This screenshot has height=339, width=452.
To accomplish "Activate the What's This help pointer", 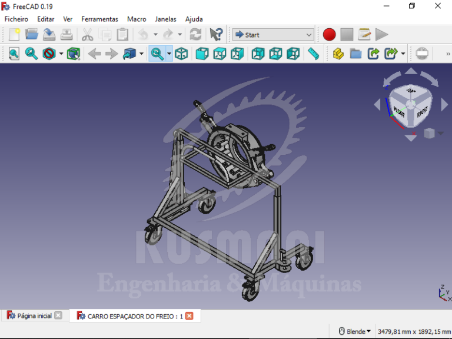I will click(216, 35).
